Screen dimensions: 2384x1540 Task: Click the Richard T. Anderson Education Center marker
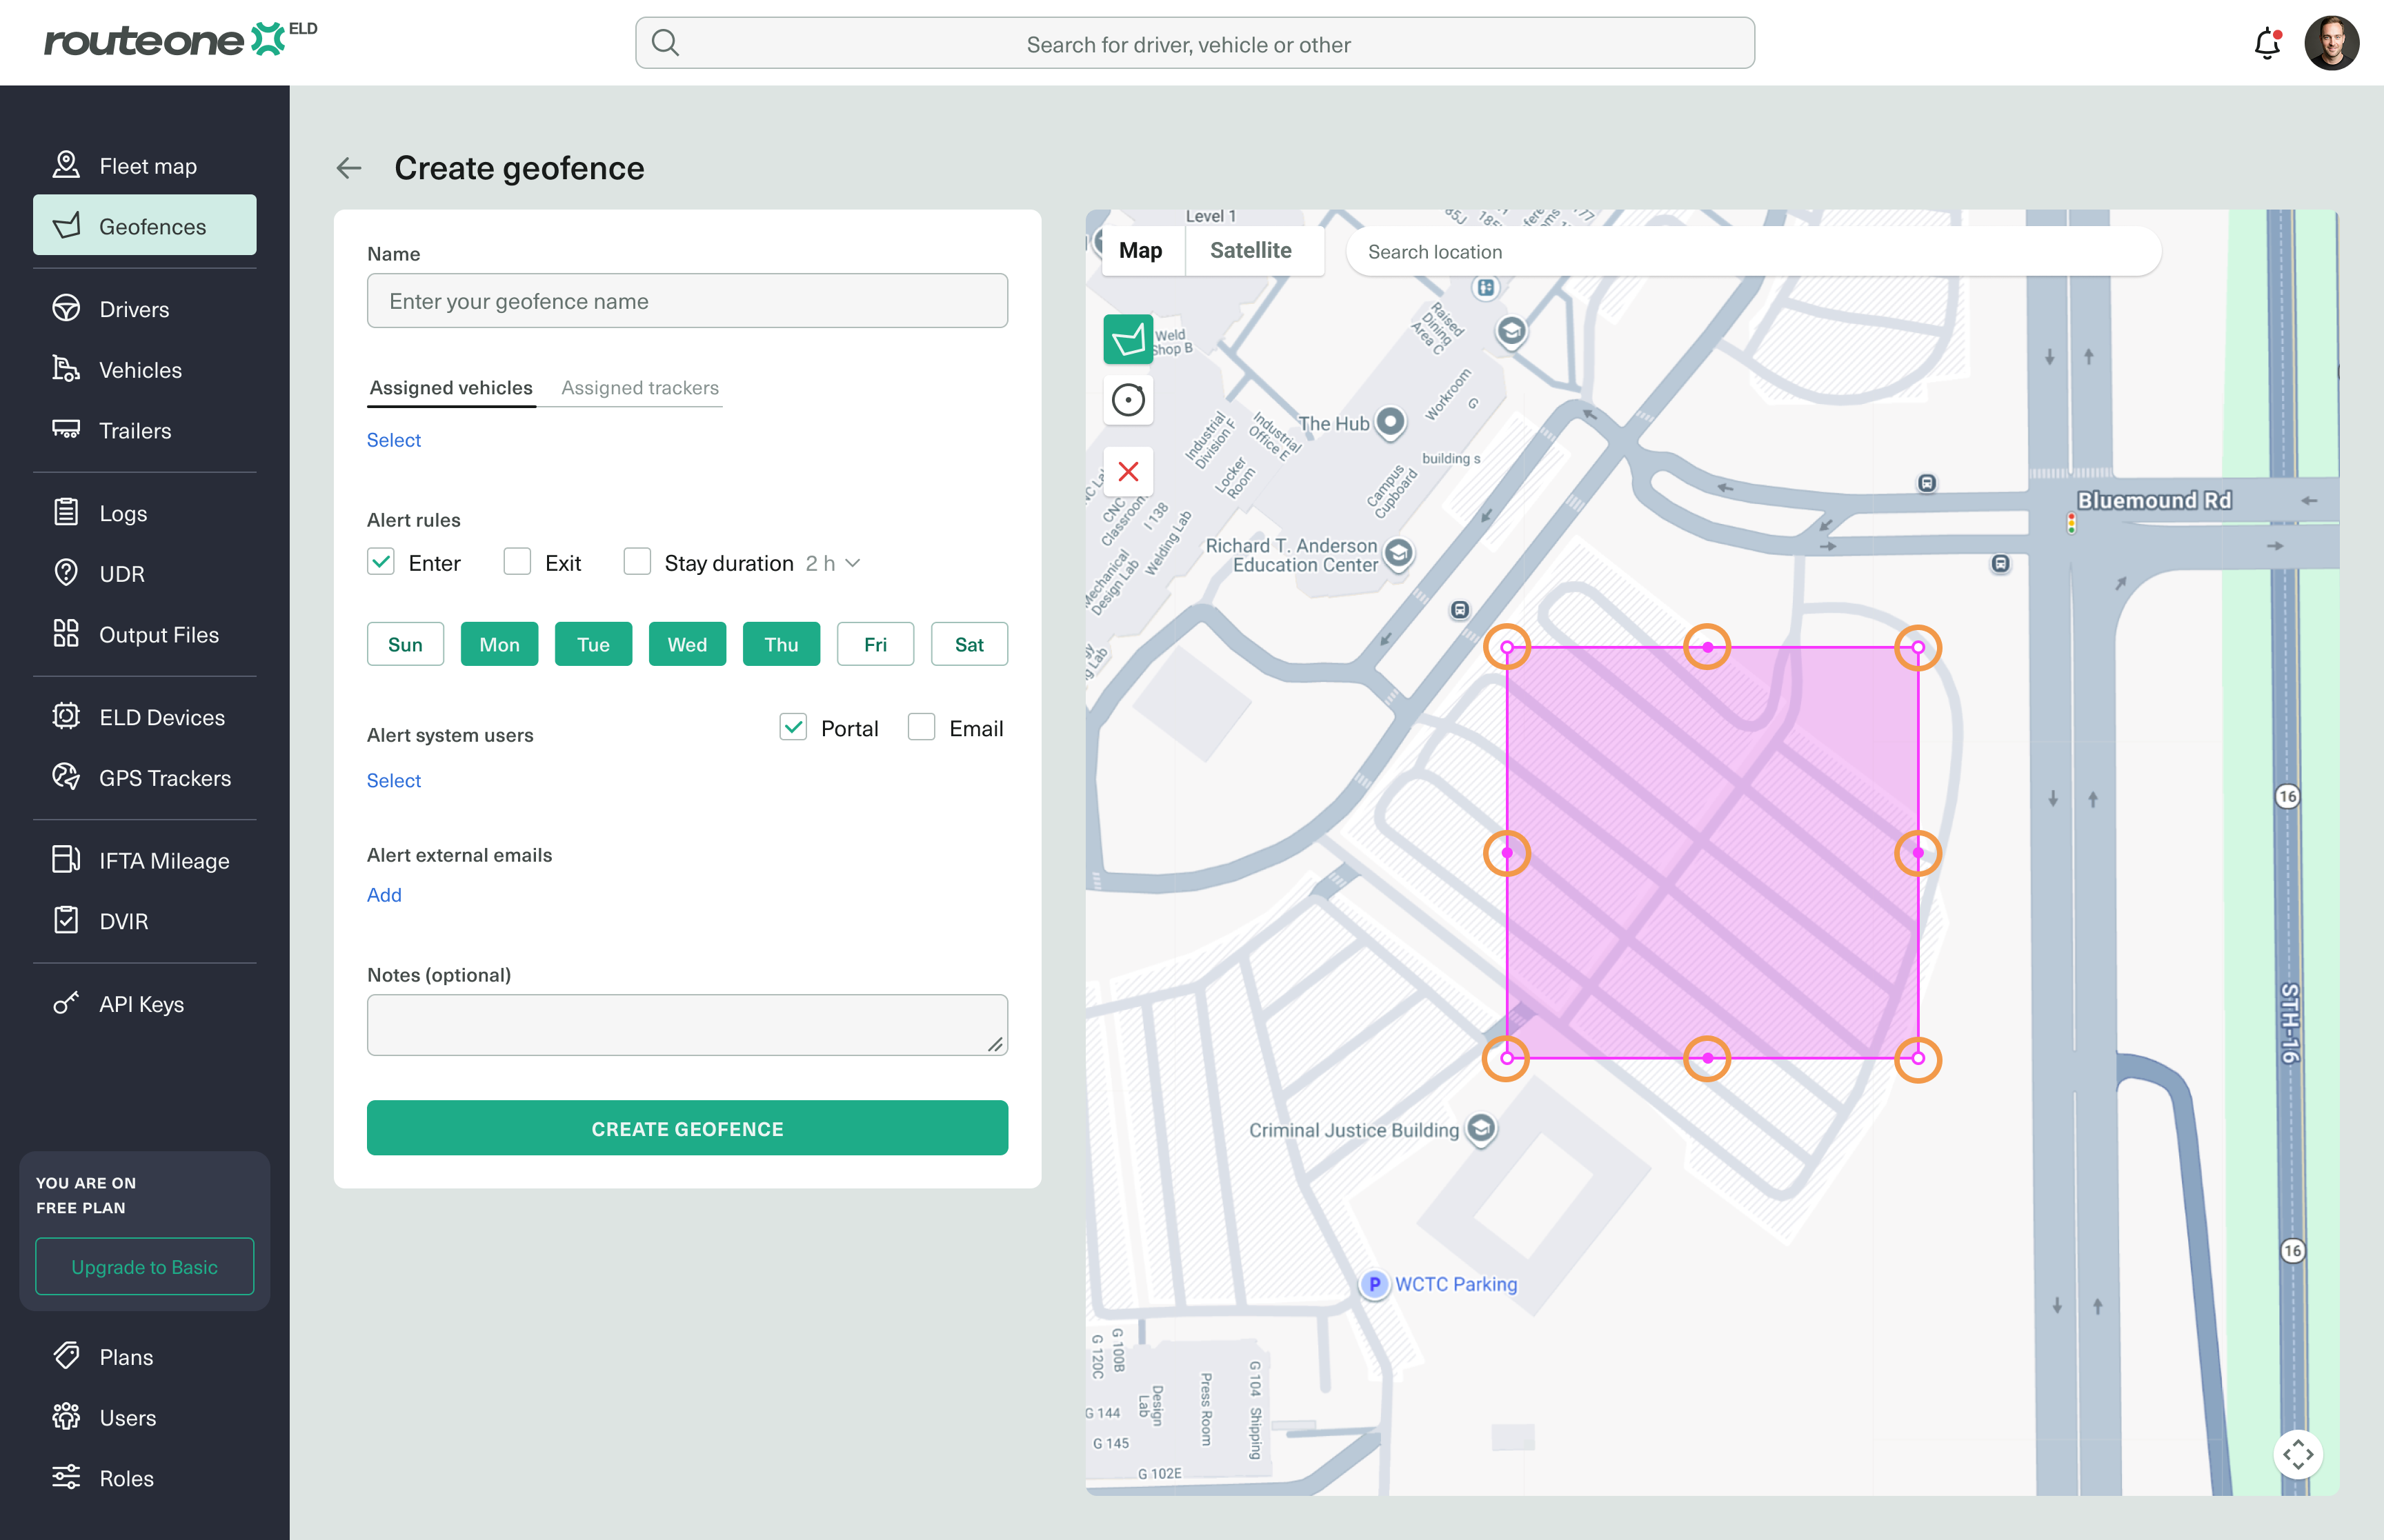(x=1398, y=553)
